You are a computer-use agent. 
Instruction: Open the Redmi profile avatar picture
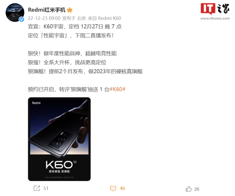click(x=15, y=13)
